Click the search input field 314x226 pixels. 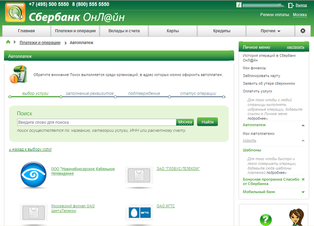(96, 122)
